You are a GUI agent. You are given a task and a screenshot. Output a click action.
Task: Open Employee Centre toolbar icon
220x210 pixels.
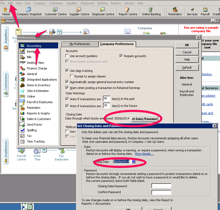(x=103, y=12)
